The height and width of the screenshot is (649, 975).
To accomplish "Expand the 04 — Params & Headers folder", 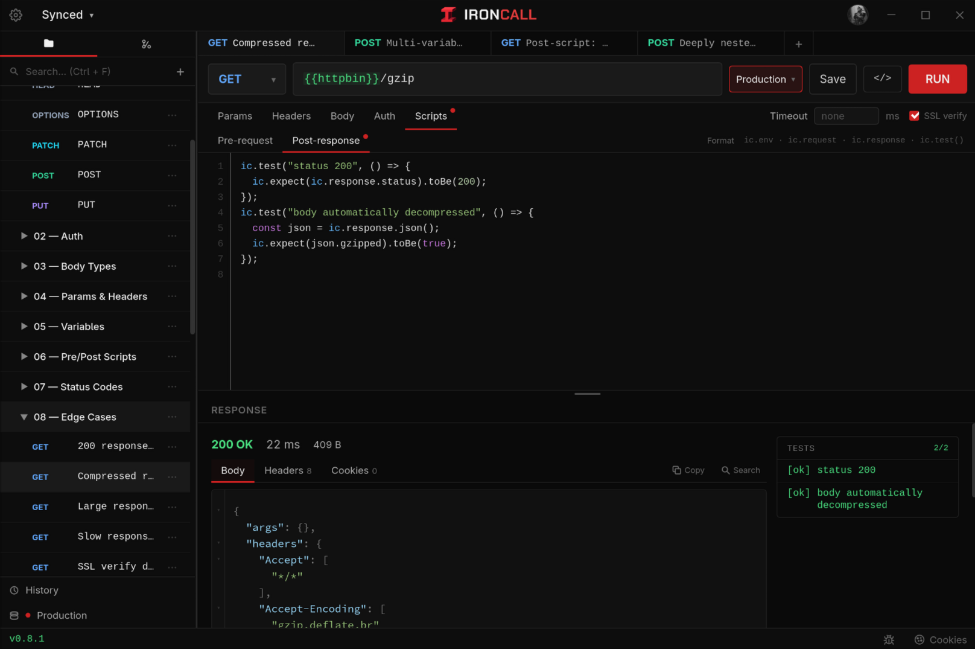I will (24, 296).
